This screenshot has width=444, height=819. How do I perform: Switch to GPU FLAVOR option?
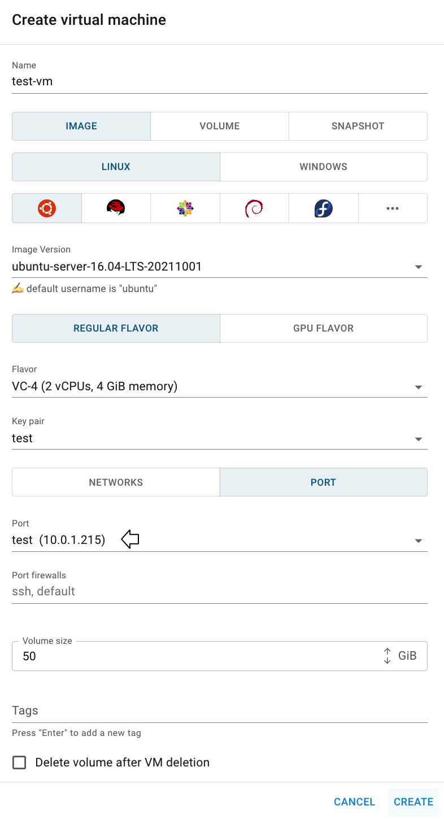(323, 328)
